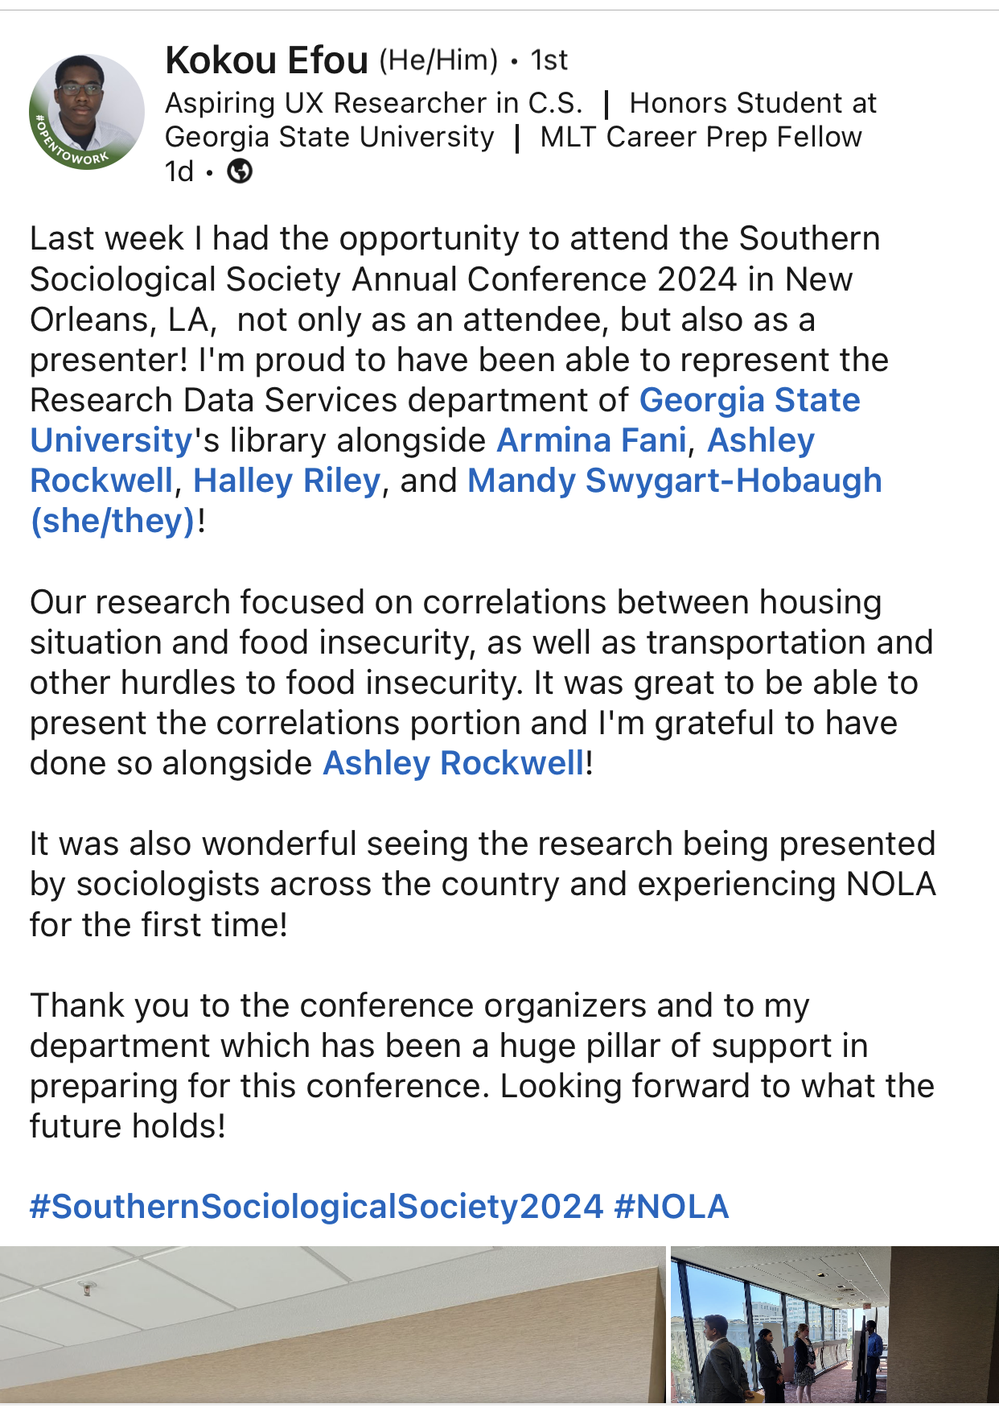Click the 'It was also wonderful' paragraph
This screenshot has height=1412, width=999.
pyautogui.click(x=481, y=884)
